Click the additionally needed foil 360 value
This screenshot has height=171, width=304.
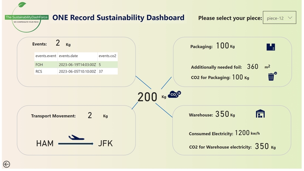click(x=252, y=67)
